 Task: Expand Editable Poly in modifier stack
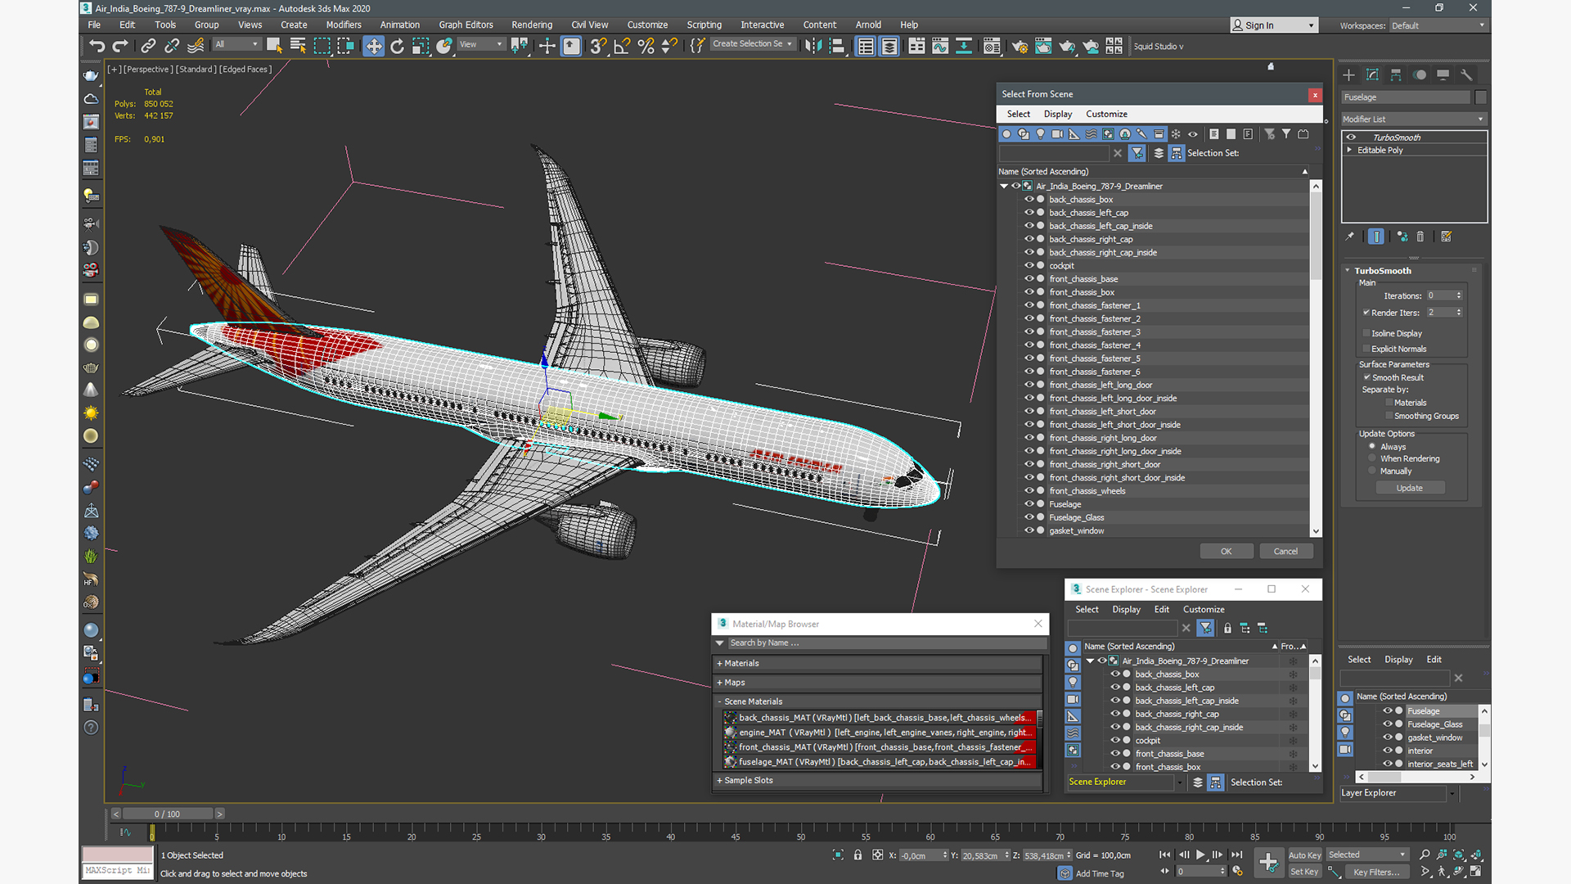point(1350,151)
